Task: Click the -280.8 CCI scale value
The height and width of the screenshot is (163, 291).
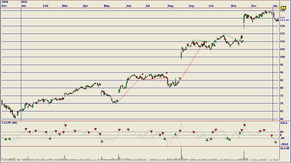Action: pyautogui.click(x=284, y=144)
